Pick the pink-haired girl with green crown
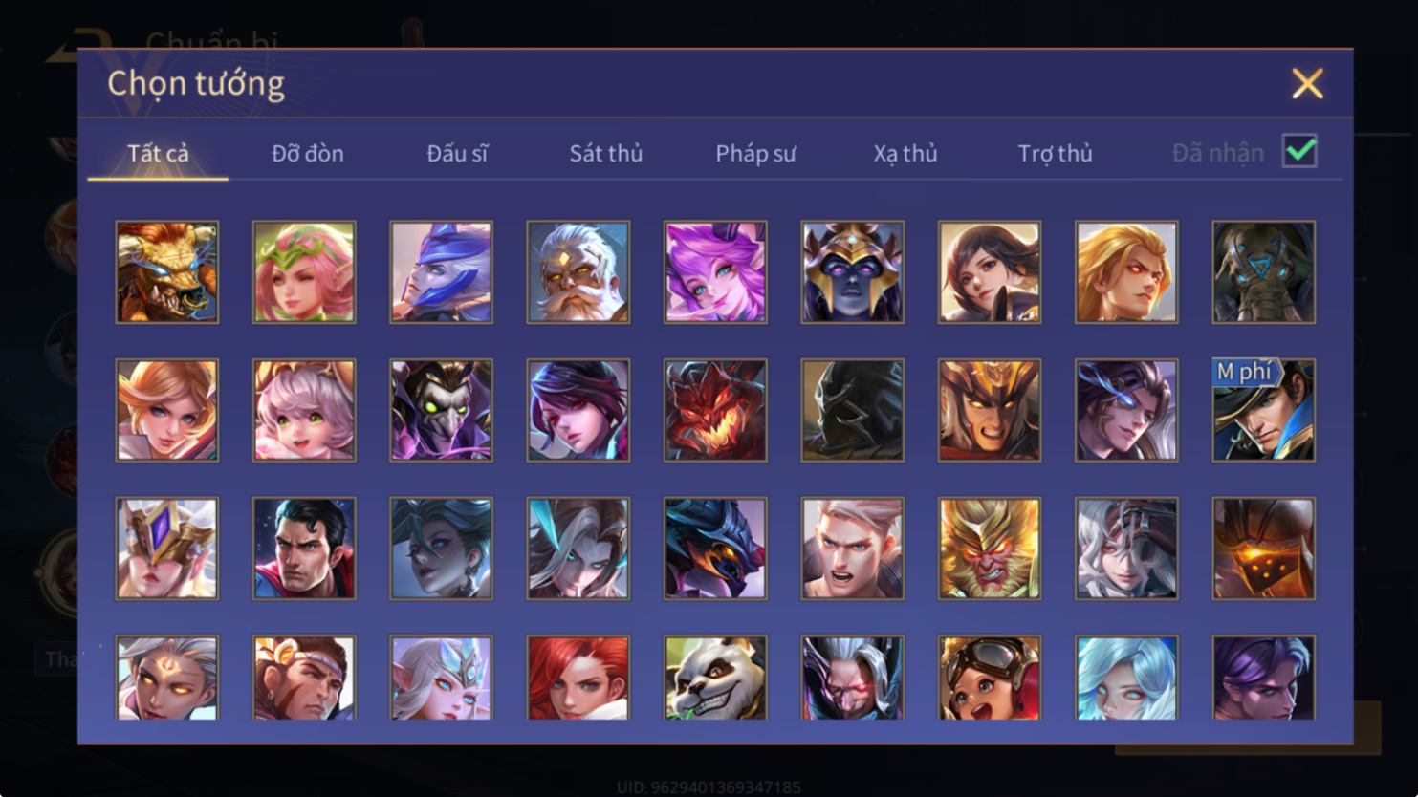Screen dimensions: 1418x797 pos(304,272)
